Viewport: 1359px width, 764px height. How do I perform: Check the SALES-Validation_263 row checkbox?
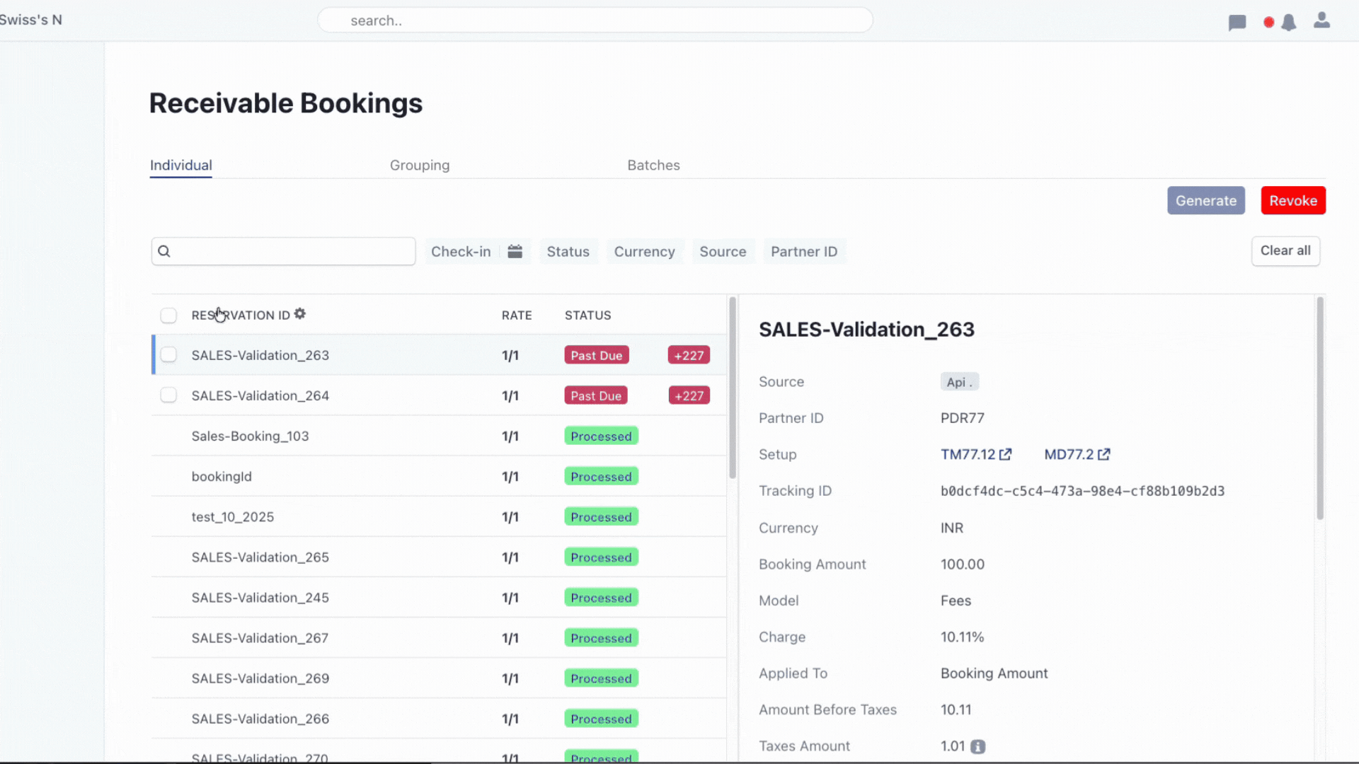(168, 355)
